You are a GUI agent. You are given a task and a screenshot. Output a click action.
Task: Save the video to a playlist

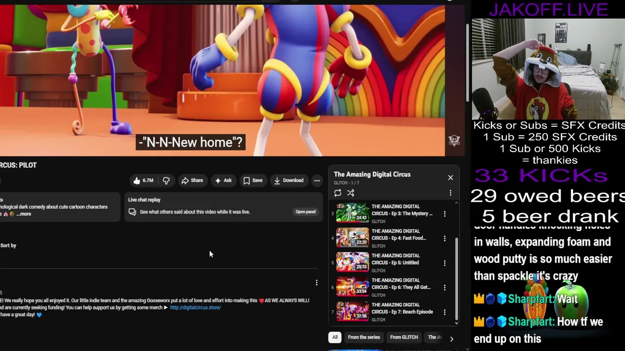[x=253, y=180]
